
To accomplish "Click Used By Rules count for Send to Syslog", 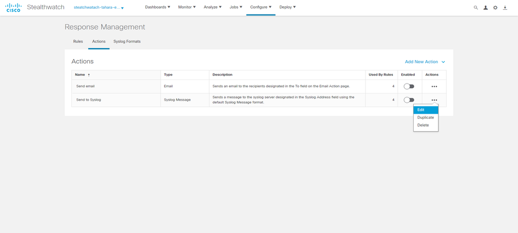I will pos(393,100).
